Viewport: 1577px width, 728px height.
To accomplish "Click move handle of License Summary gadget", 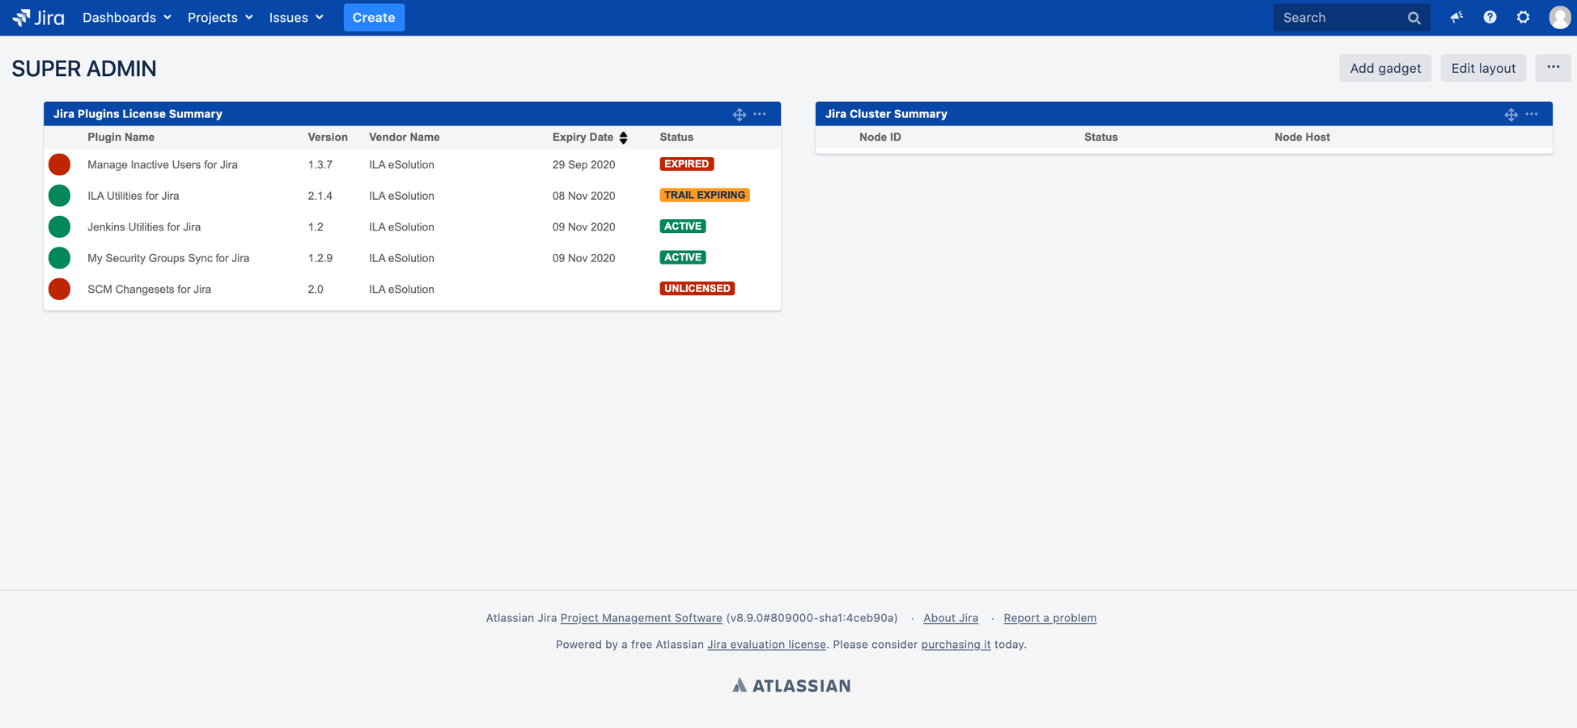I will click(x=740, y=114).
